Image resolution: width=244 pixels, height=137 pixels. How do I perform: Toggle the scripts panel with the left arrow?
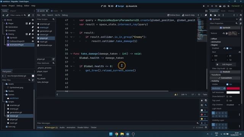click(57, 94)
